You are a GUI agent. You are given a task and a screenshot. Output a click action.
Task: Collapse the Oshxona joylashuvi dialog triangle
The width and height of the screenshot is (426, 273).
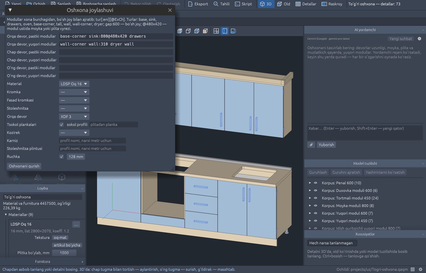point(10,10)
